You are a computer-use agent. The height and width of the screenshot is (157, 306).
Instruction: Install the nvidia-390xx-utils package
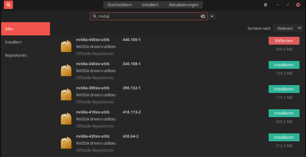284,89
